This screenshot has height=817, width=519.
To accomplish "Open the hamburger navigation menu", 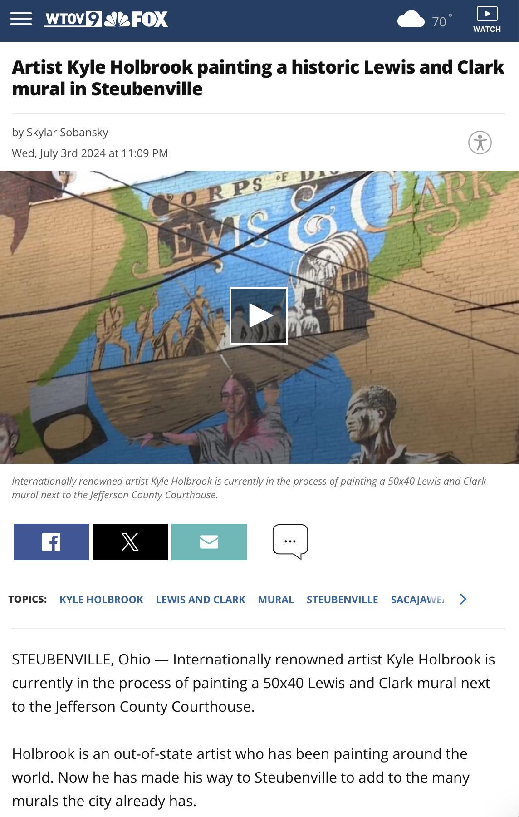I will (x=21, y=19).
